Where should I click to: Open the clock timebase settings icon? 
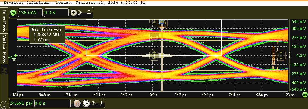(x=86, y=103)
